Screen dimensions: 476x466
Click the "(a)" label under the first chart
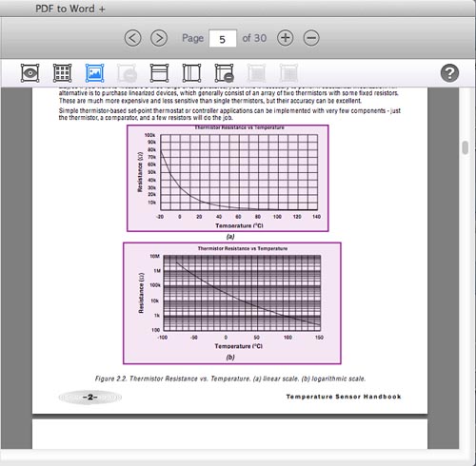click(230, 237)
